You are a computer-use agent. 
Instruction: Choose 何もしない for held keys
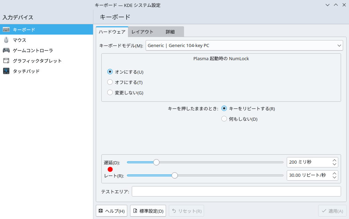pyautogui.click(x=224, y=119)
